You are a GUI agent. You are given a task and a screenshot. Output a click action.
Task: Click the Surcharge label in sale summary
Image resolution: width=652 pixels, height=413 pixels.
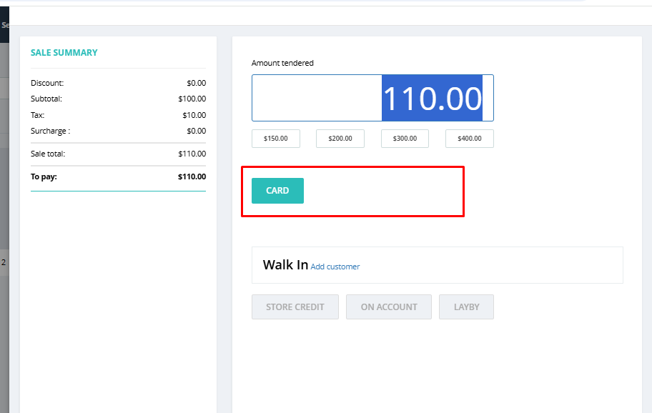pyautogui.click(x=50, y=131)
